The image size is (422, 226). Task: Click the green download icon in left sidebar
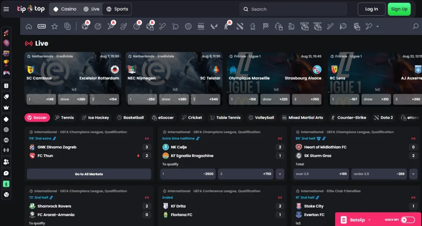6,184
